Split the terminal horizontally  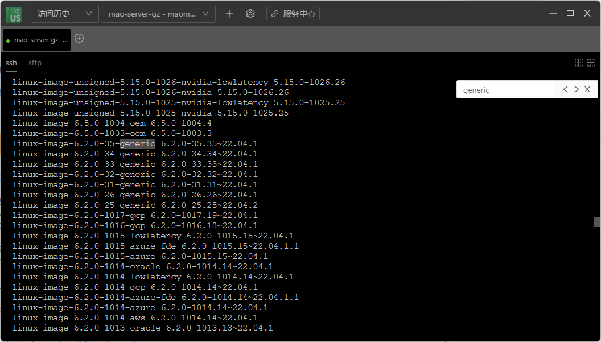[x=591, y=63]
